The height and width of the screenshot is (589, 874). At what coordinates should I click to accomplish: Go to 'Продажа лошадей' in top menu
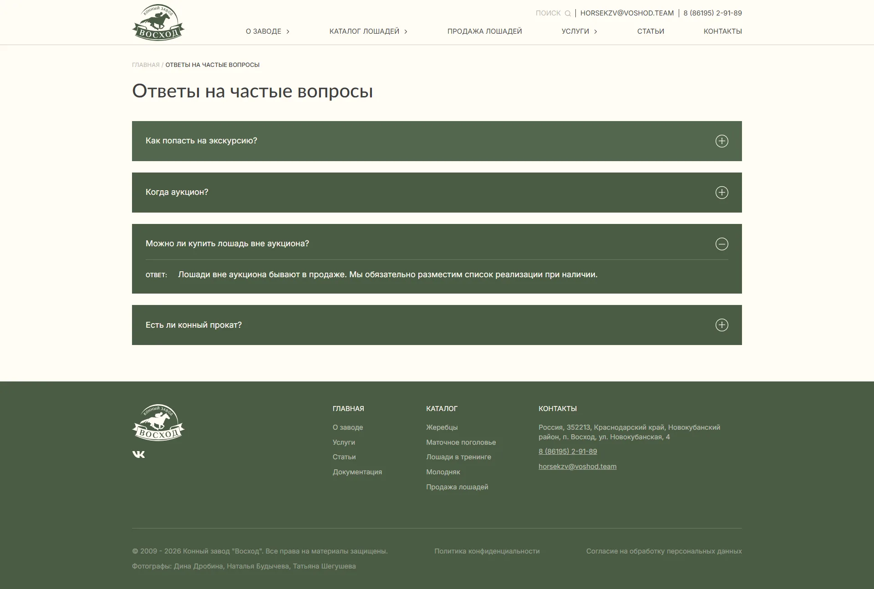pyautogui.click(x=484, y=31)
